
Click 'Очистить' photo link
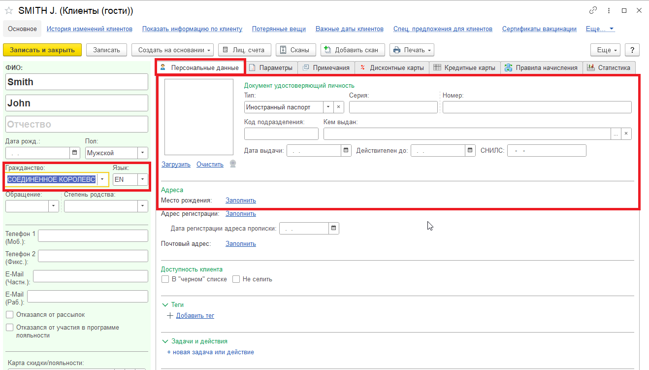pyautogui.click(x=210, y=165)
